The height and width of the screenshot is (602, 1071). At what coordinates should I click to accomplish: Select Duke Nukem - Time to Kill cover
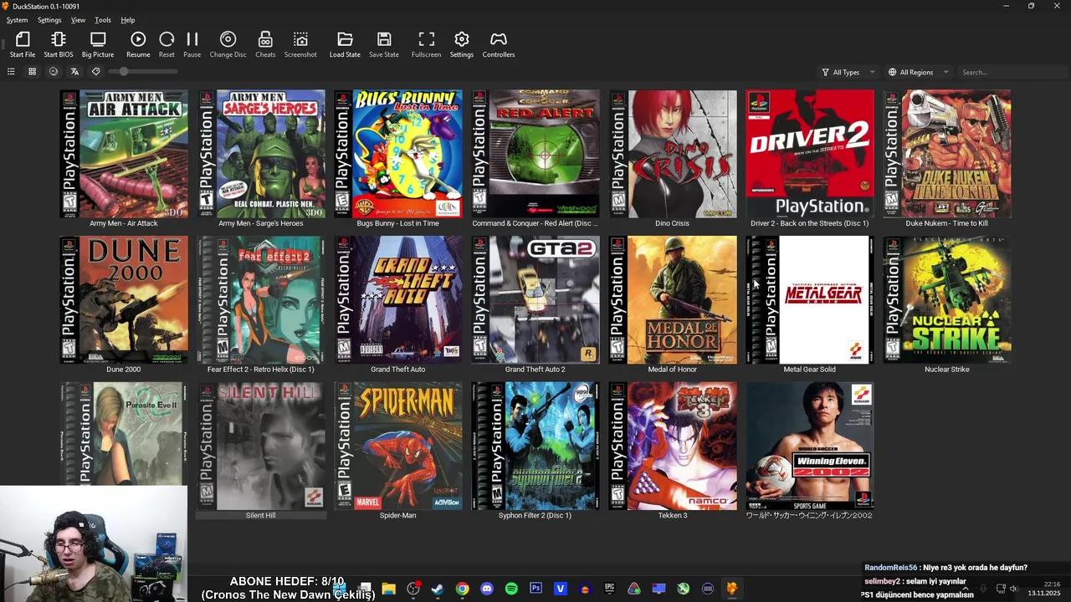tap(947, 154)
